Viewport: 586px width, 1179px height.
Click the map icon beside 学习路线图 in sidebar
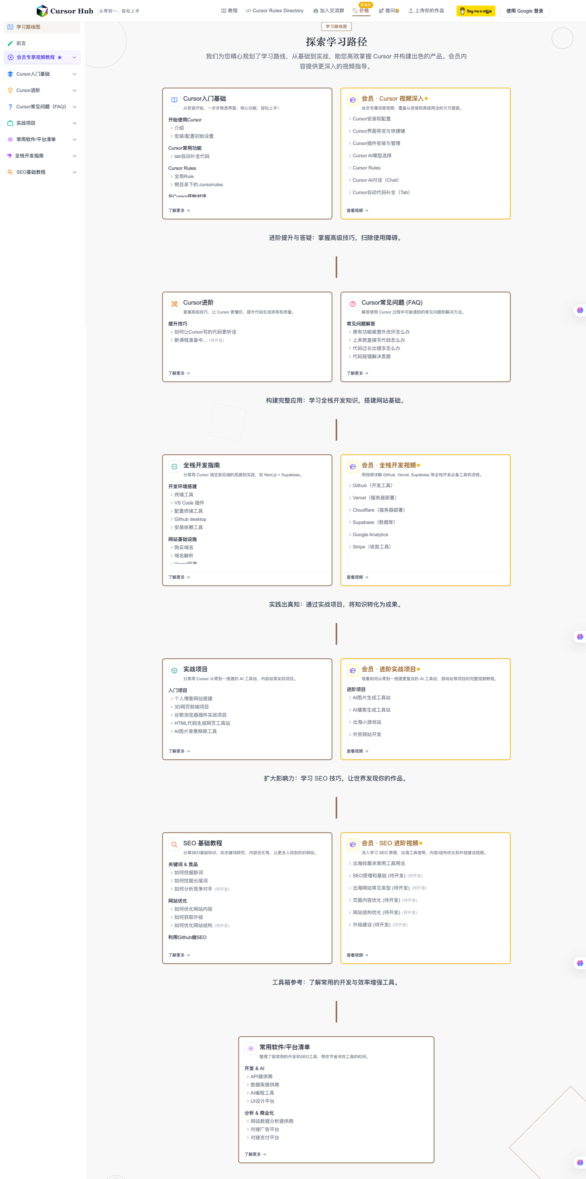[x=10, y=27]
